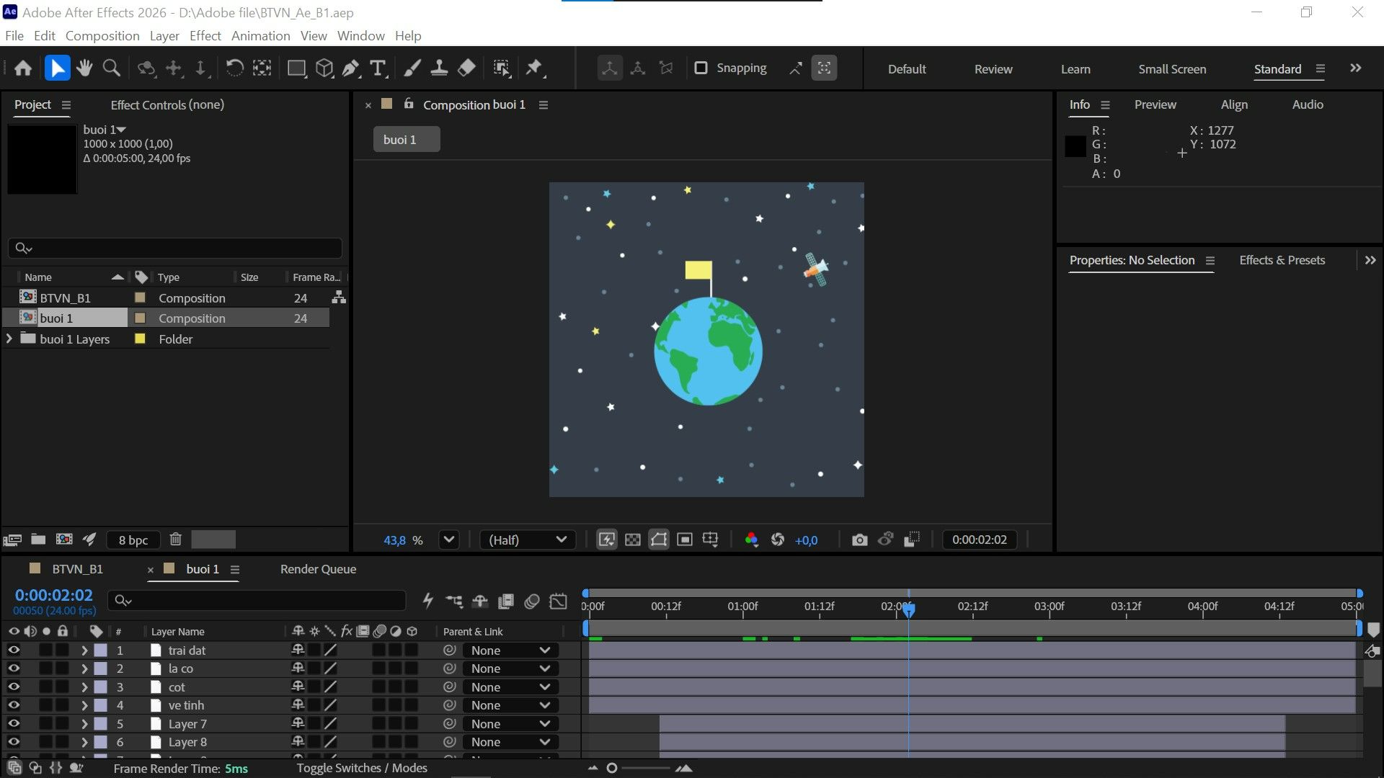Select the Type tool
The height and width of the screenshot is (778, 1384).
(378, 68)
